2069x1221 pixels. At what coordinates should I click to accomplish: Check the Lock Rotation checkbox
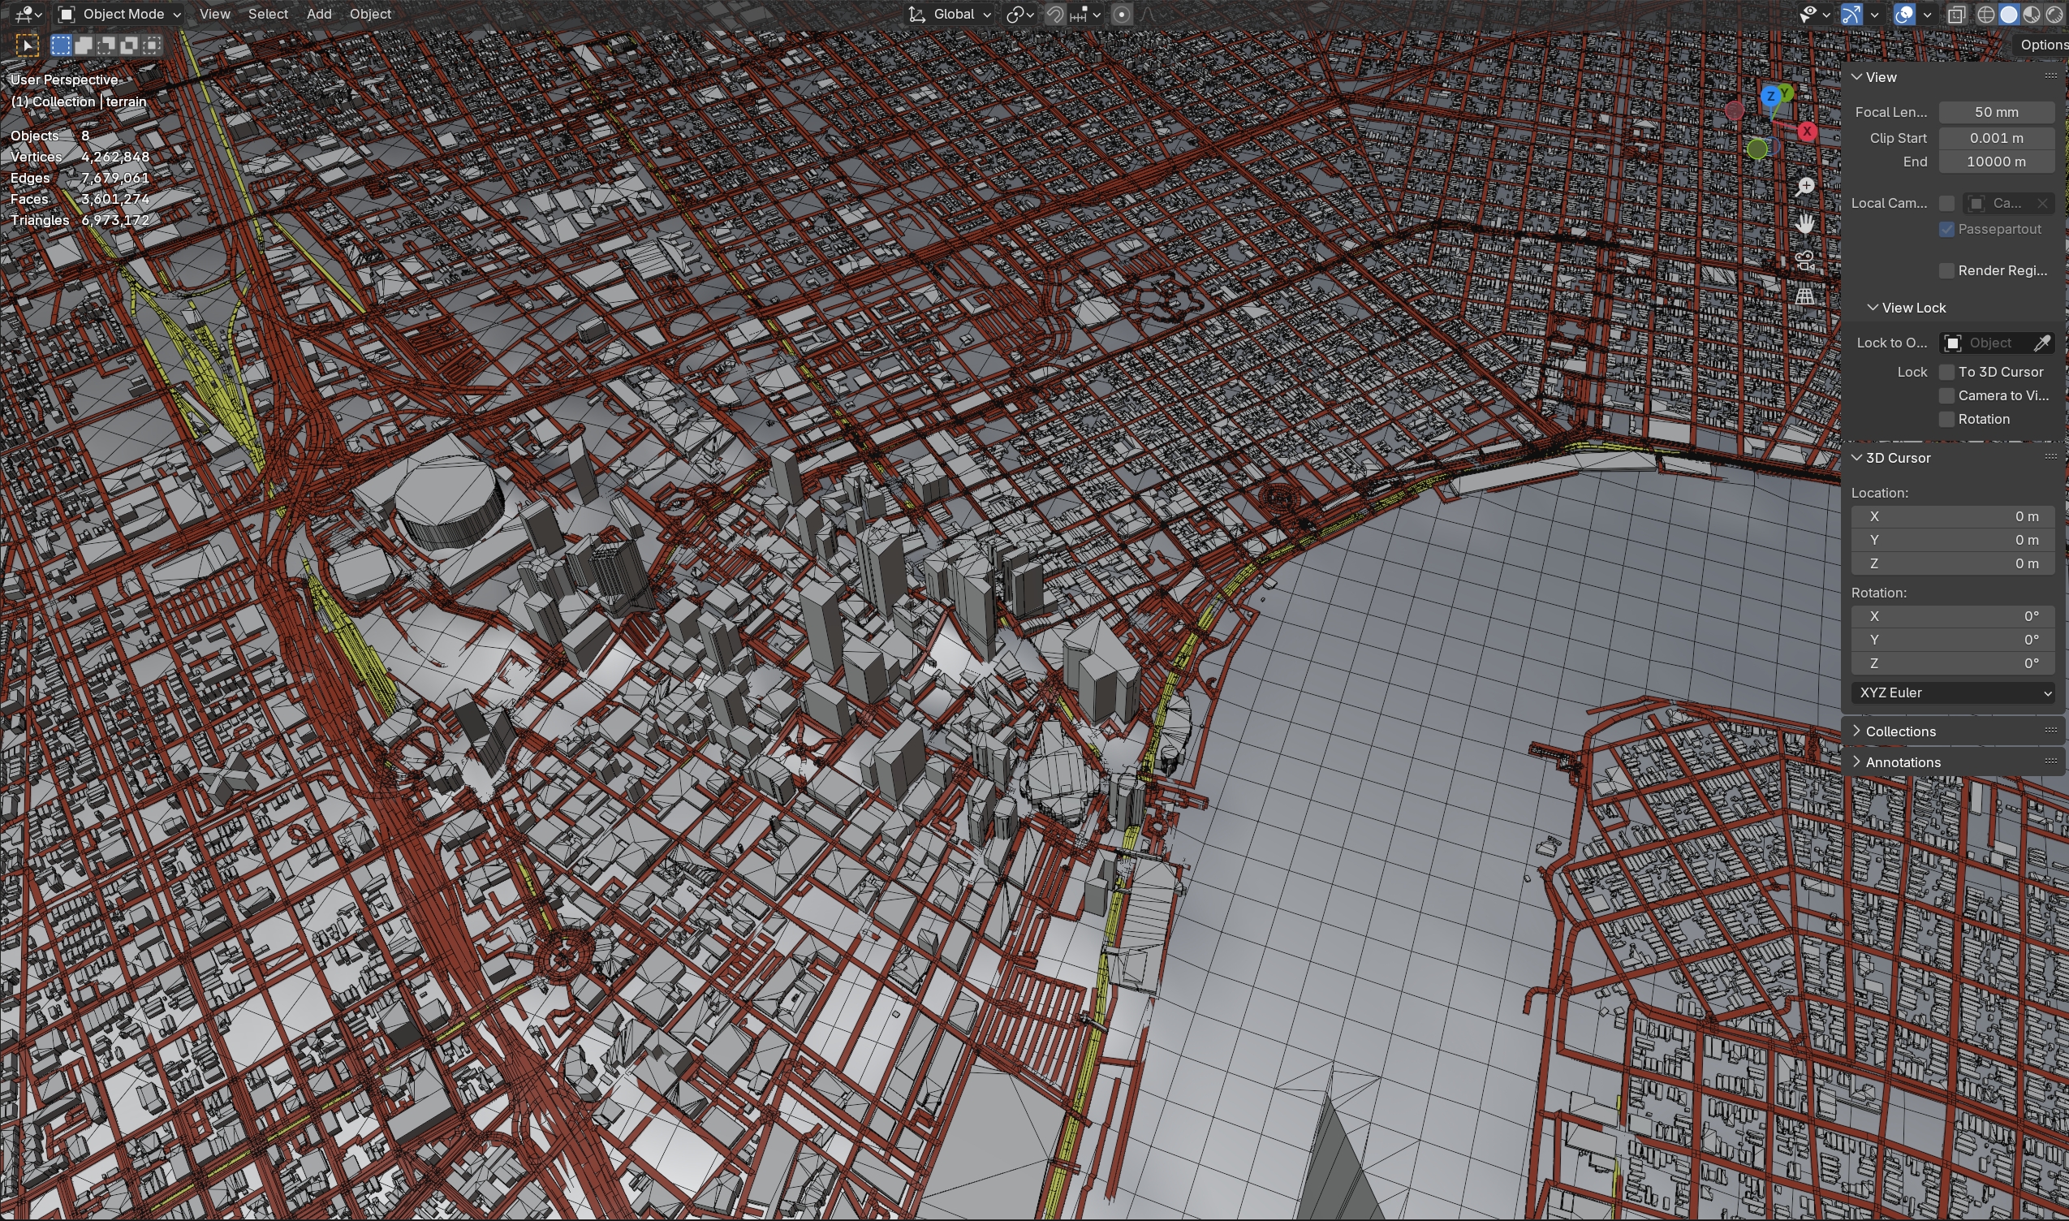click(x=1946, y=420)
